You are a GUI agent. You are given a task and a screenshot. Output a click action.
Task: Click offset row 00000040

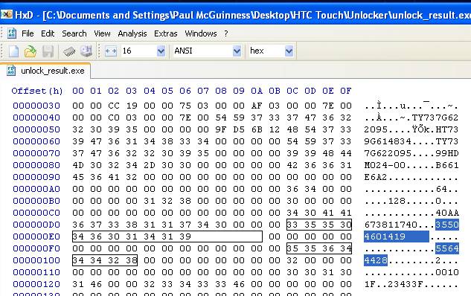pos(36,118)
